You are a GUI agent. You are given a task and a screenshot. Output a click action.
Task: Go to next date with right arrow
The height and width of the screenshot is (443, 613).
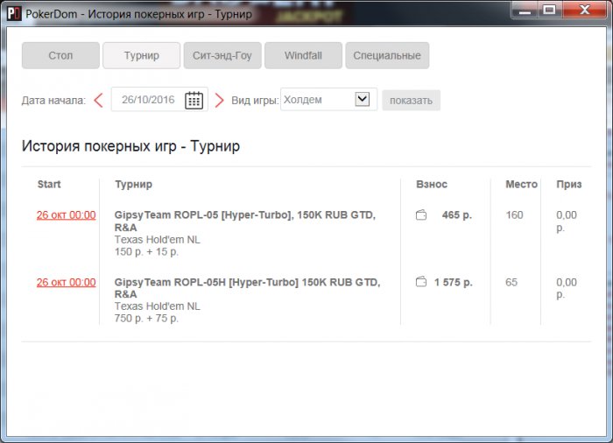click(219, 100)
